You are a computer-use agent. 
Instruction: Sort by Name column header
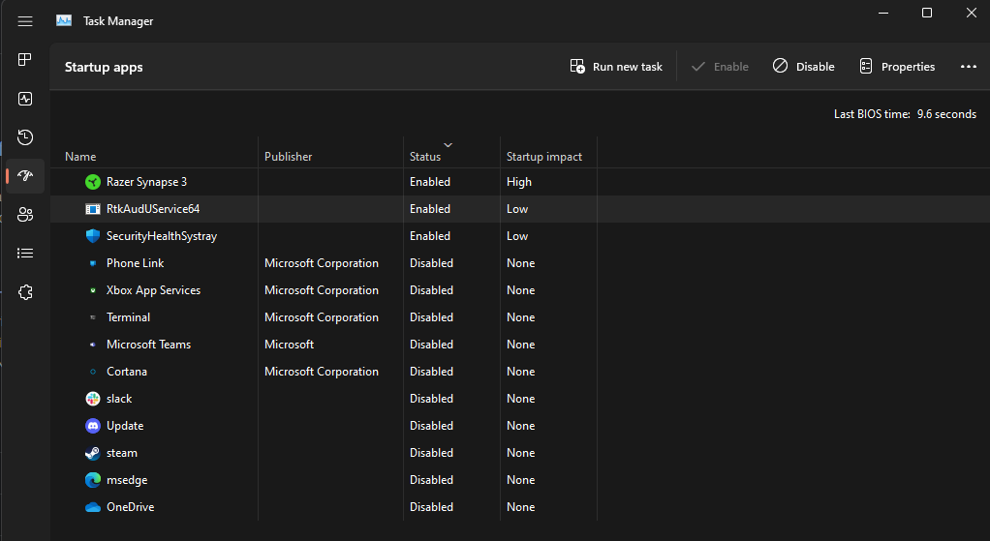point(80,157)
